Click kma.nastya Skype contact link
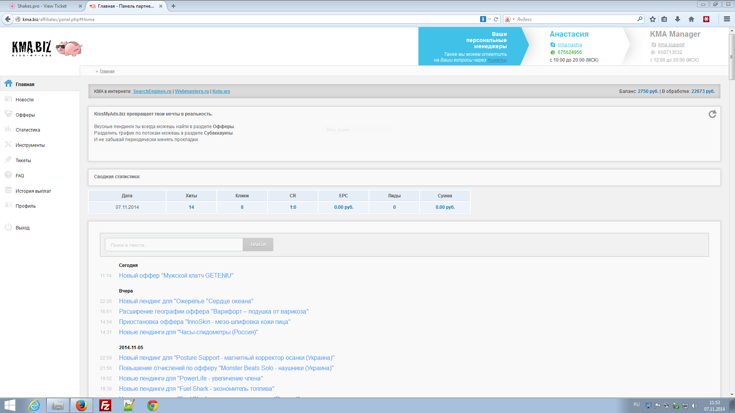The image size is (735, 413). [x=570, y=45]
